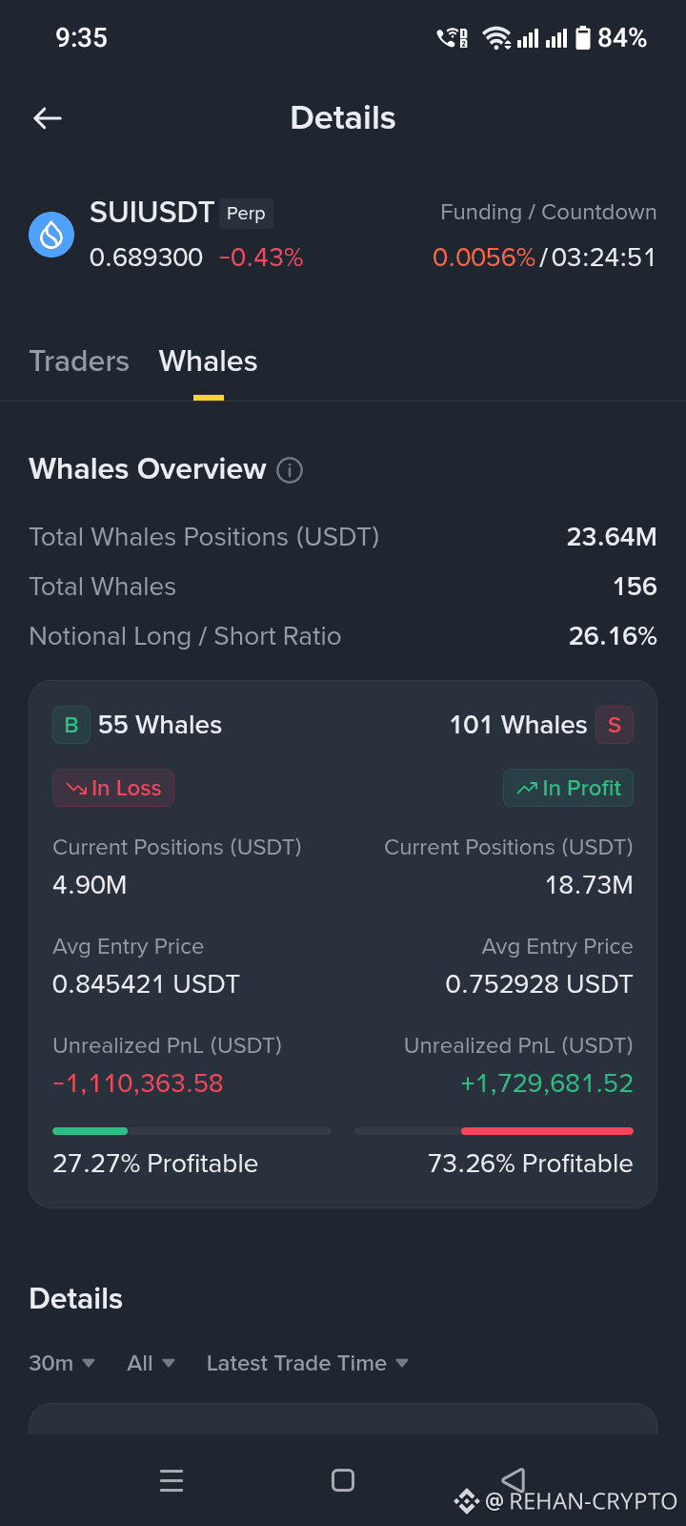Image resolution: width=686 pixels, height=1526 pixels.
Task: Tap the 27.27% profitable progress bar
Action: click(192, 1131)
